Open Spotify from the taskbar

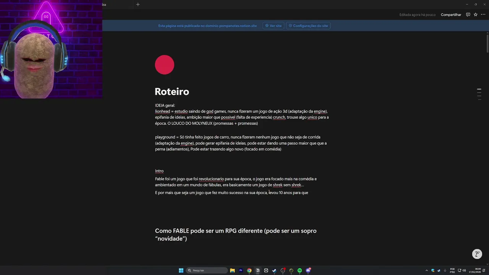click(300, 270)
